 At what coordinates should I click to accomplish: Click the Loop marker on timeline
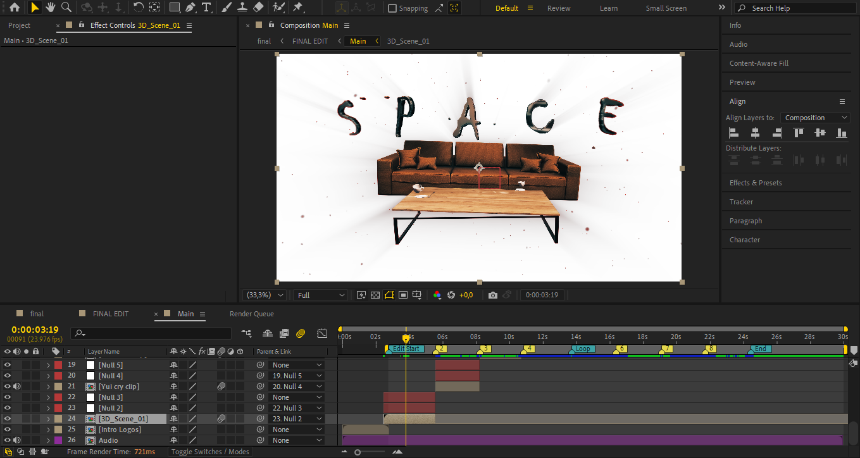point(582,349)
